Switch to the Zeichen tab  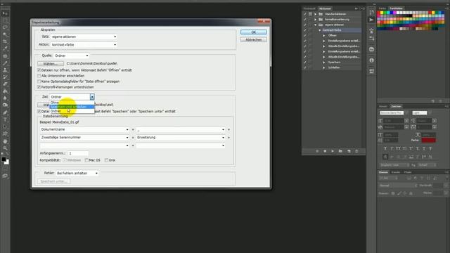point(396,106)
